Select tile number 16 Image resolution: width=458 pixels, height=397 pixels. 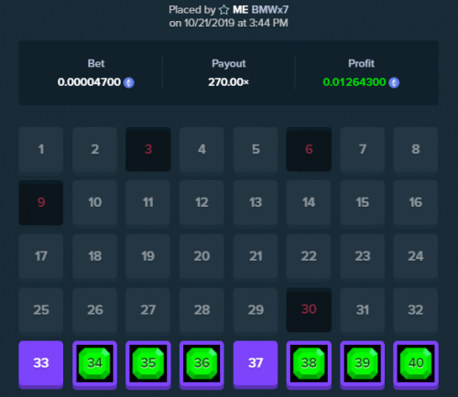tap(416, 202)
